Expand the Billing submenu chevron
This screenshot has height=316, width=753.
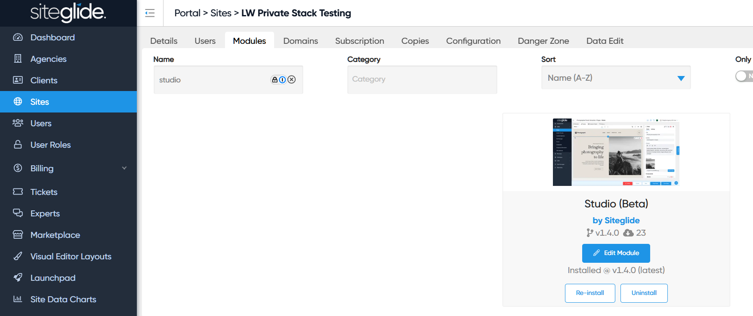(124, 168)
